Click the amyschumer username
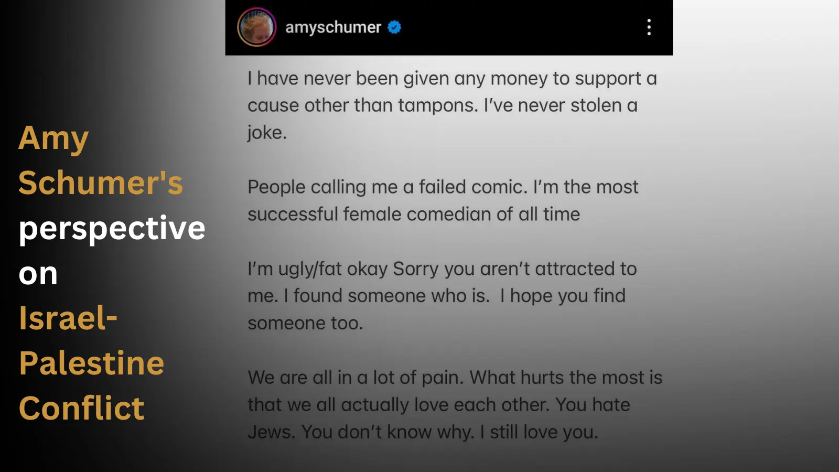839x472 pixels. point(333,27)
